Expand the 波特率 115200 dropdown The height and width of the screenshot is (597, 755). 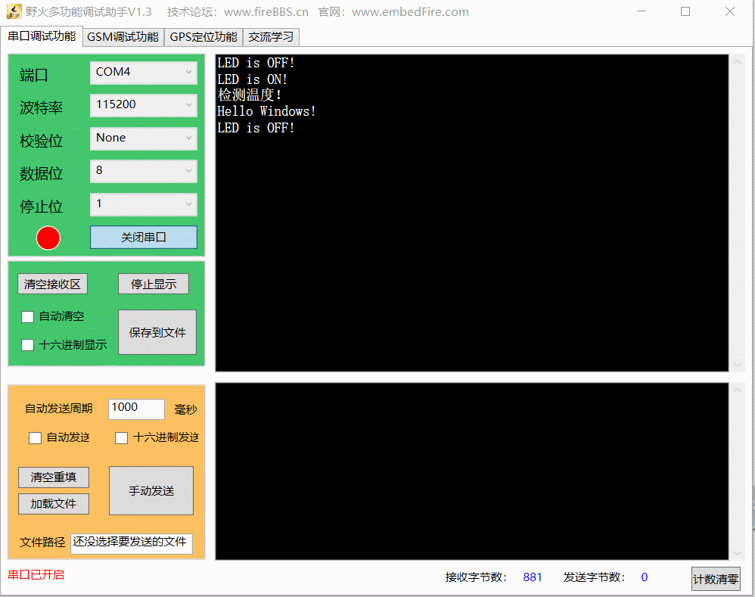tap(144, 105)
